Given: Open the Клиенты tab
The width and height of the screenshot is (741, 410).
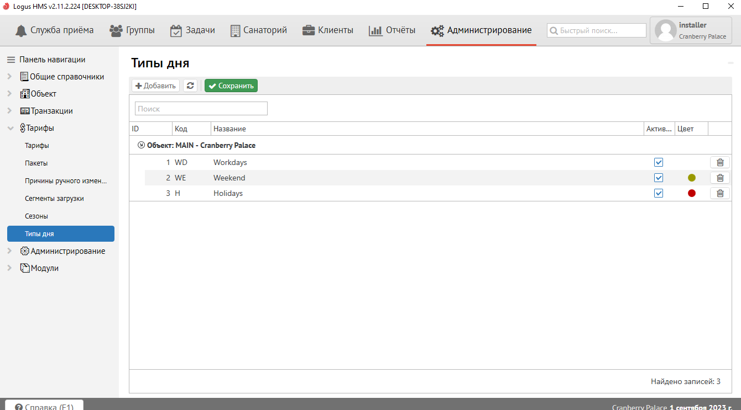Looking at the screenshot, I should (x=328, y=30).
